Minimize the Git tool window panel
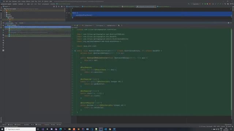The width and height of the screenshot is (234, 131). pos(231,23)
